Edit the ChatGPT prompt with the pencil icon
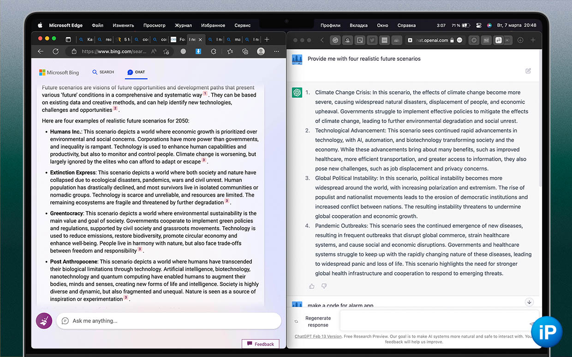Viewport: 572px width, 357px height. coord(528,71)
